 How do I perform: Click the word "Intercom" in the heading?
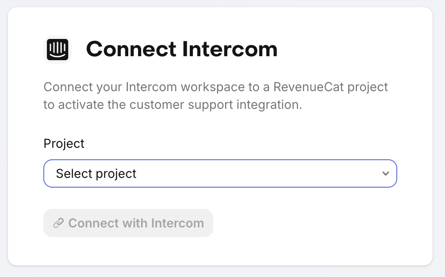tap(230, 49)
